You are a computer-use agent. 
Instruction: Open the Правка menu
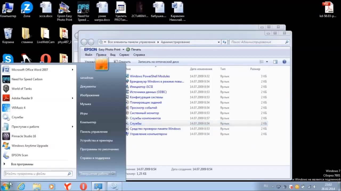(101, 55)
